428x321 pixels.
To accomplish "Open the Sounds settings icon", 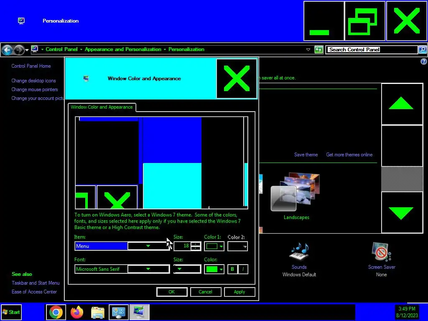I will [299, 251].
